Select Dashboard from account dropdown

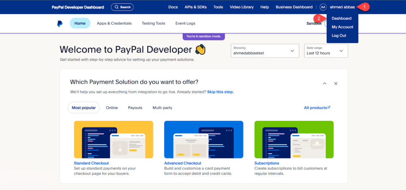tap(341, 18)
